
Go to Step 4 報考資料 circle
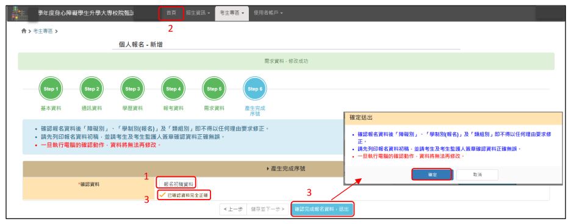pyautogui.click(x=173, y=89)
